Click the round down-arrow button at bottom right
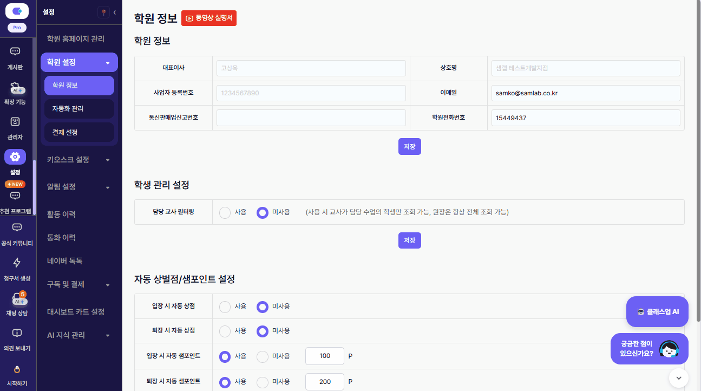Viewport: 701px width, 391px height. click(x=679, y=377)
